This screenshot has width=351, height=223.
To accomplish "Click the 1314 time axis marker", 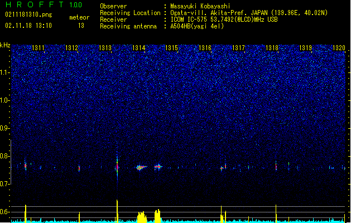I will click(139, 48).
